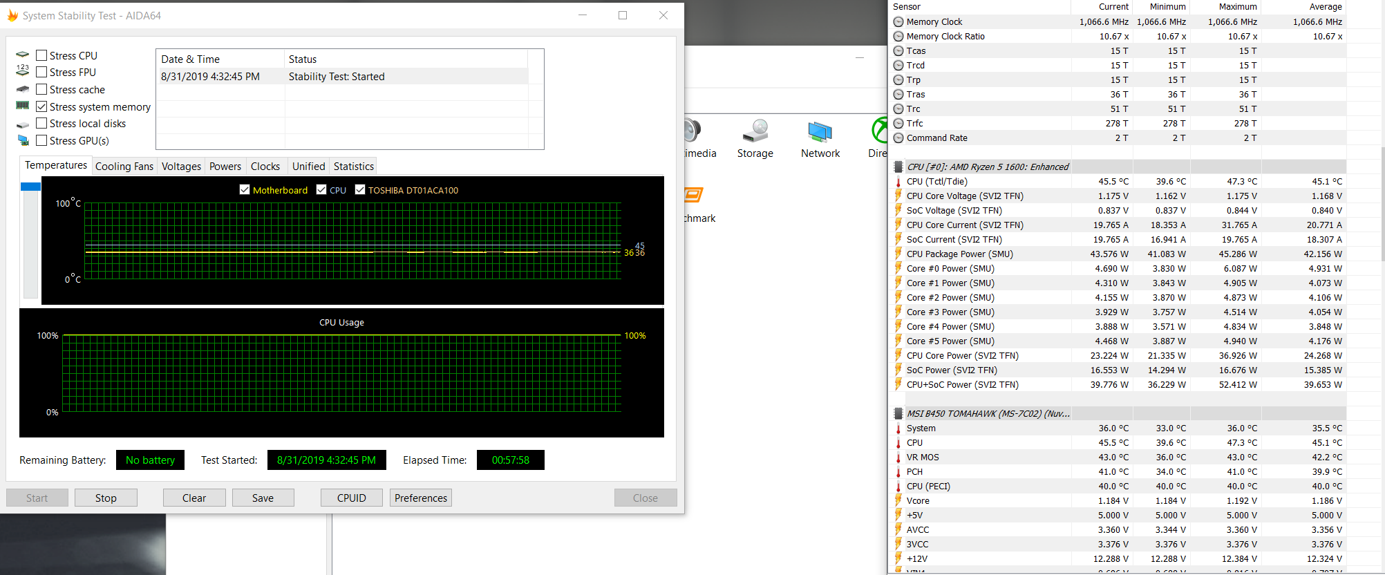The width and height of the screenshot is (1385, 575).
Task: Open the Statistics tab
Action: pos(353,167)
